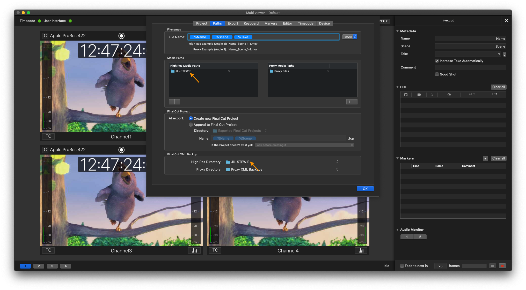The image size is (526, 290).
Task: Clear all EDL entries
Action: pos(499,87)
